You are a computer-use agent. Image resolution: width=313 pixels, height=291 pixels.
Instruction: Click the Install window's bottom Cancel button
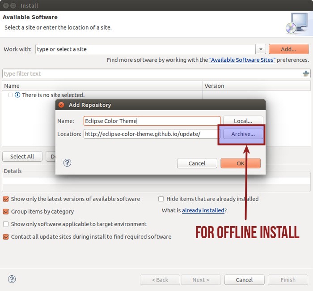point(244,280)
